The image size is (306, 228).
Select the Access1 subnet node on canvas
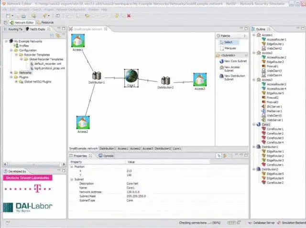pyautogui.click(x=78, y=41)
